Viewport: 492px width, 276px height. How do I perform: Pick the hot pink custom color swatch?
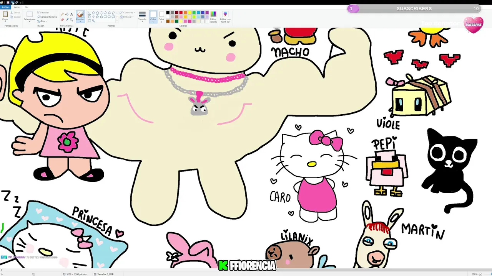tap(189, 21)
